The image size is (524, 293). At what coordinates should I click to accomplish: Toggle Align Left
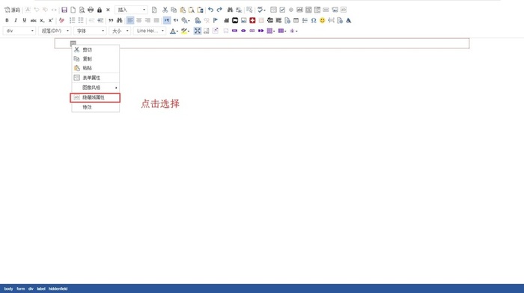tap(130, 20)
